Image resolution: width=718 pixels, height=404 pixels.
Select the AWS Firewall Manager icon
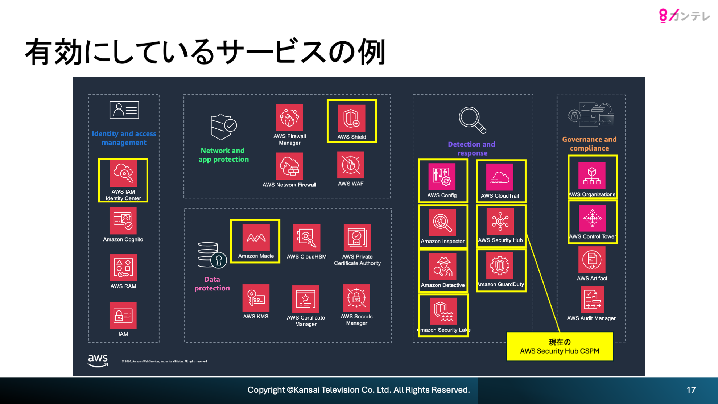coord(289,118)
